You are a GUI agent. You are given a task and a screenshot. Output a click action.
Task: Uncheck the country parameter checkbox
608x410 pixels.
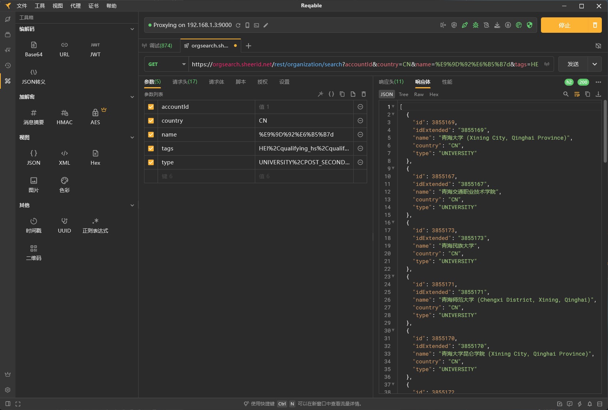coord(151,121)
